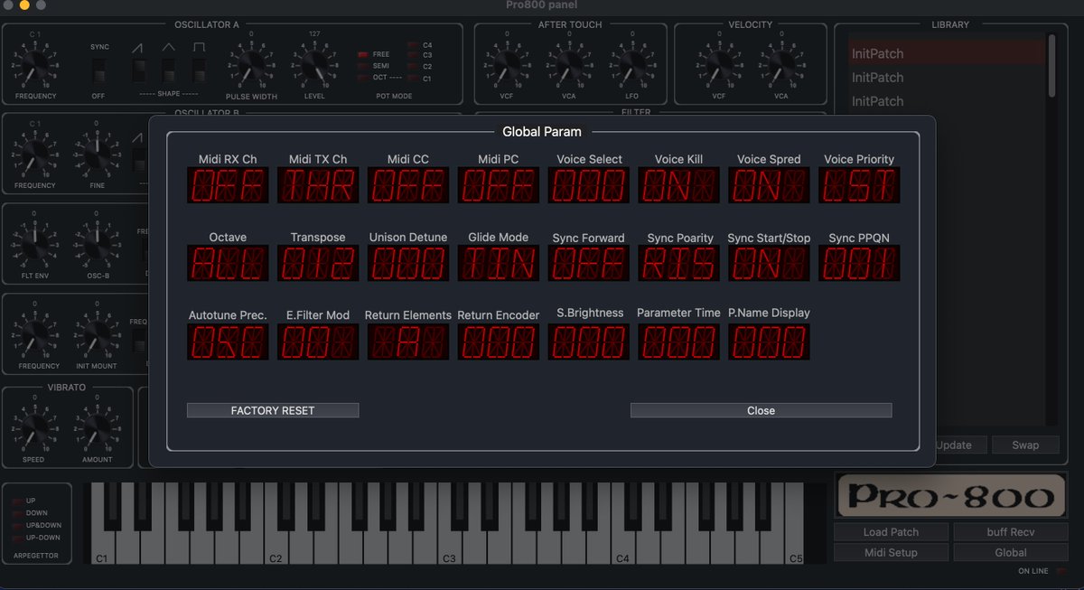
Task: Click the Velocity VCF knob
Action: [719, 64]
